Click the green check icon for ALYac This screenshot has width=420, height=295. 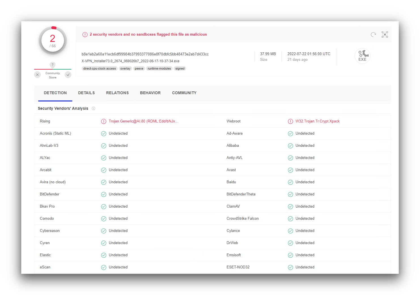tap(104, 158)
